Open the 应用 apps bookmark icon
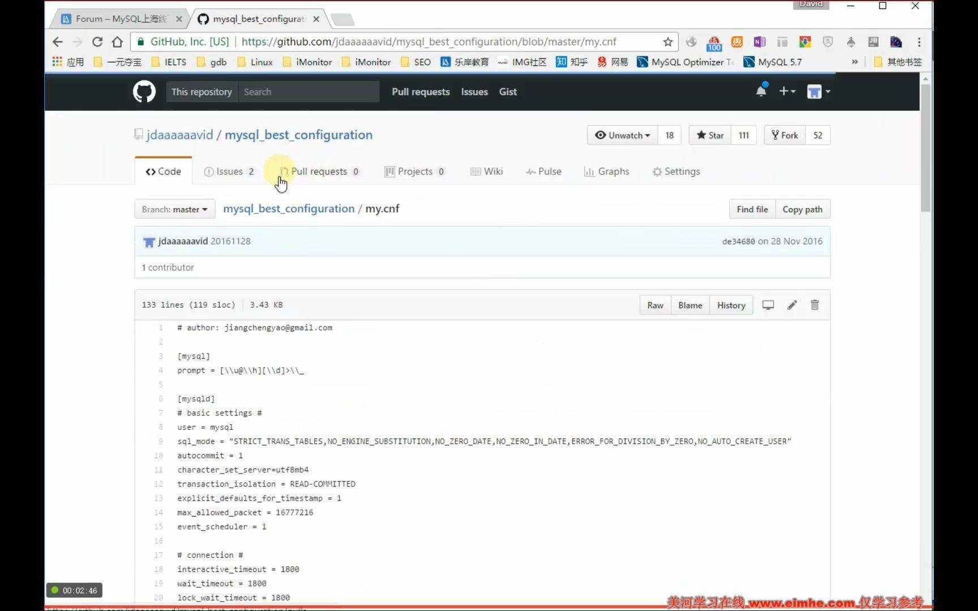978x611 pixels. [68, 62]
